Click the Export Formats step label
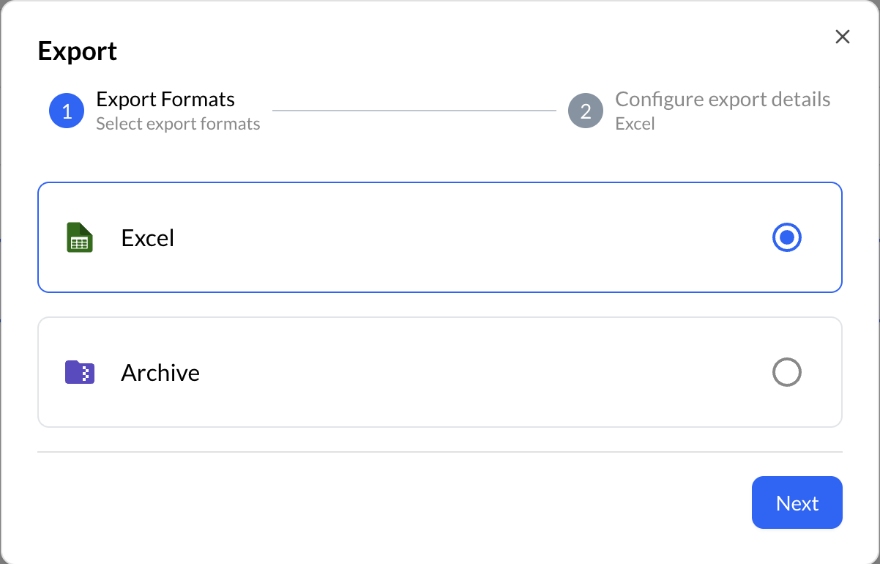Image resolution: width=880 pixels, height=564 pixels. click(x=165, y=98)
